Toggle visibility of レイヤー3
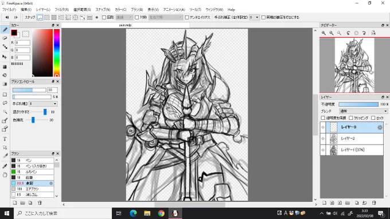Image resolution: width=390 pixels, height=219 pixels. [323, 127]
